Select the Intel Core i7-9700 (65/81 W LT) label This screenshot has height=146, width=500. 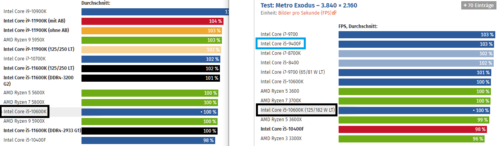(x=293, y=72)
